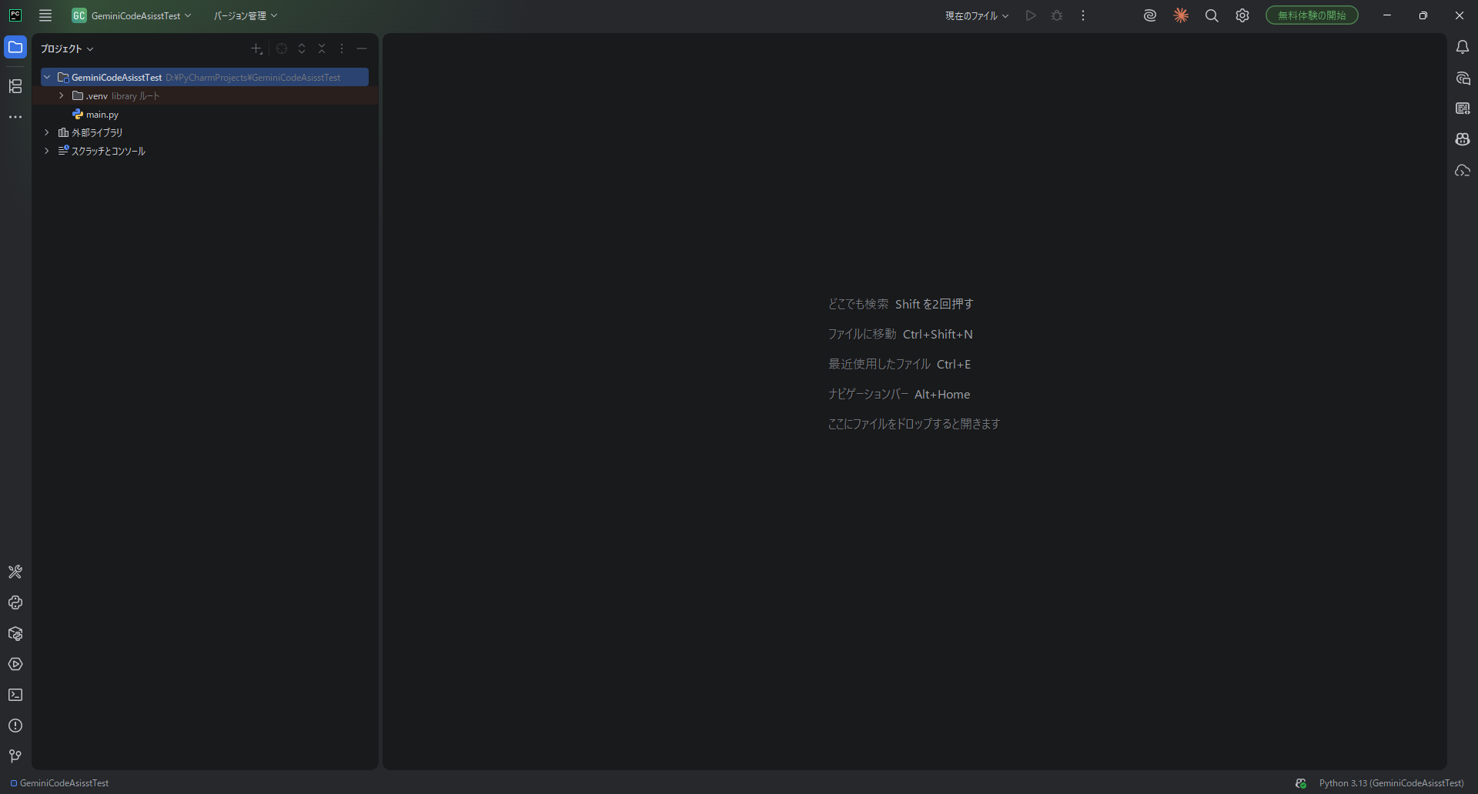The height and width of the screenshot is (794, 1478).
Task: Expand the 外部ライブラリ node
Action: tap(47, 132)
